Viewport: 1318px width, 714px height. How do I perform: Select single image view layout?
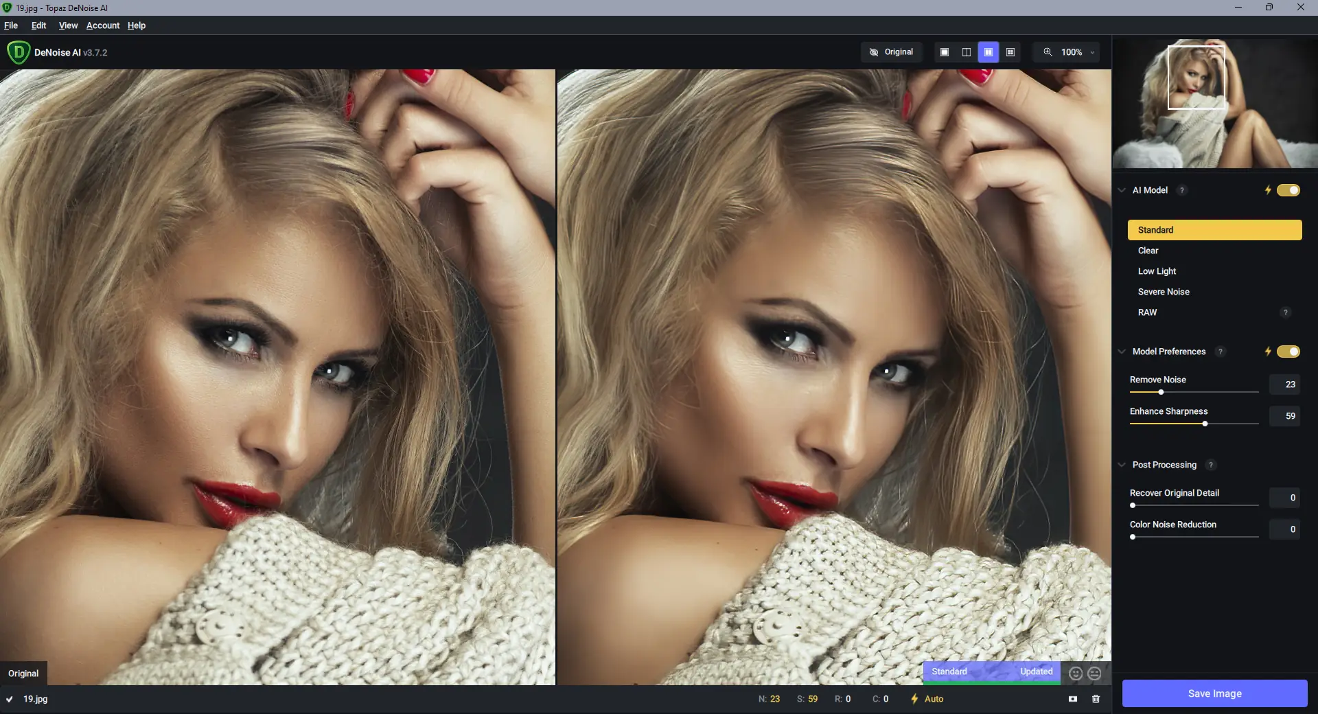(x=945, y=52)
